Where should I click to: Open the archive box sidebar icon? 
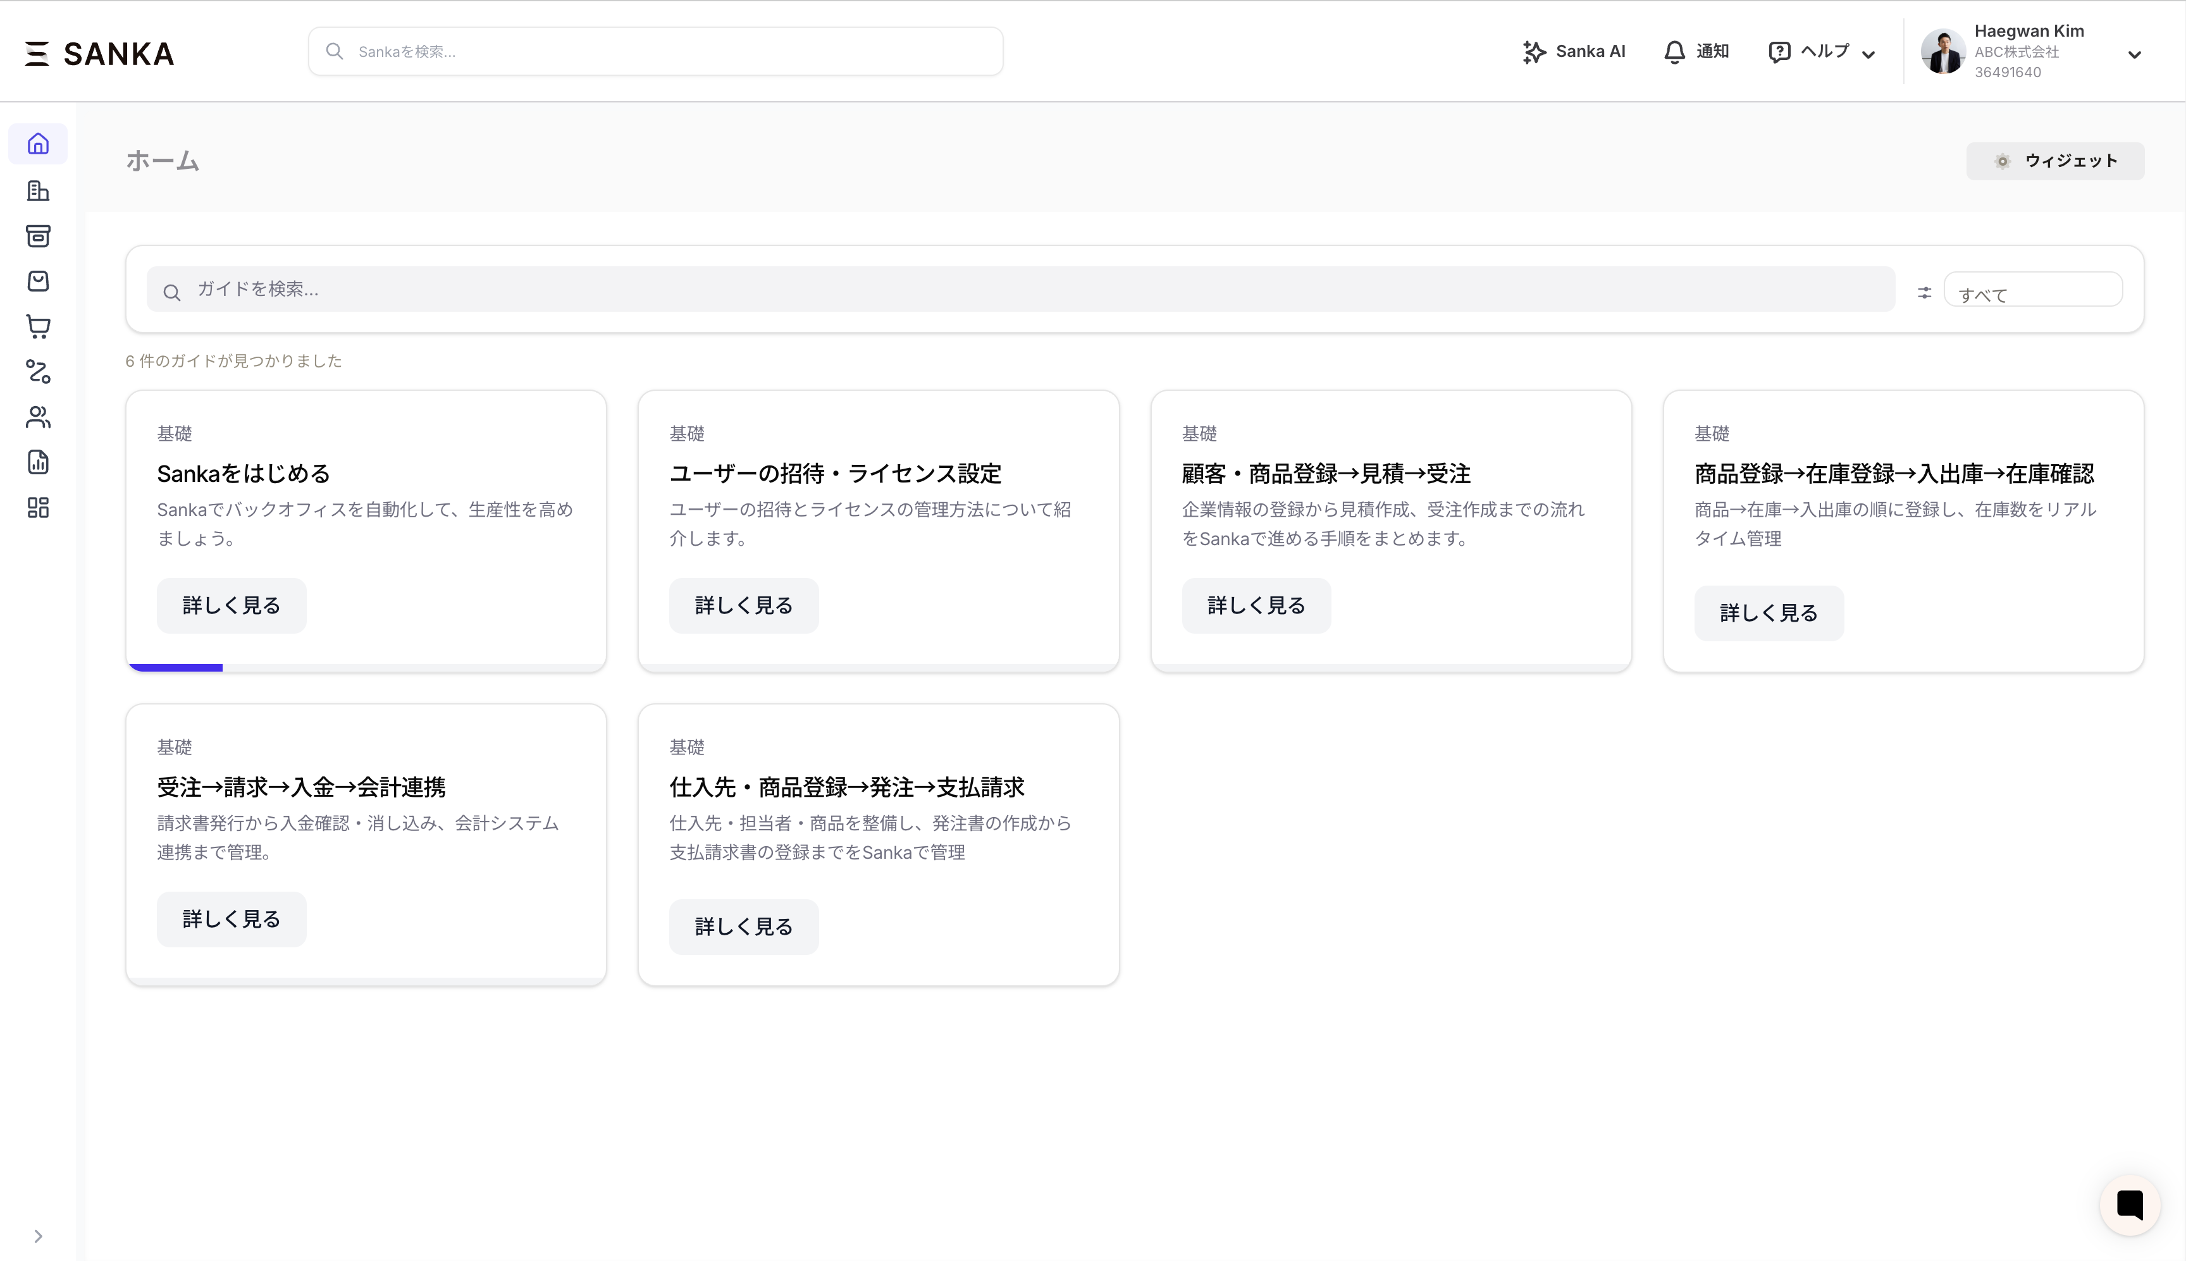click(38, 236)
